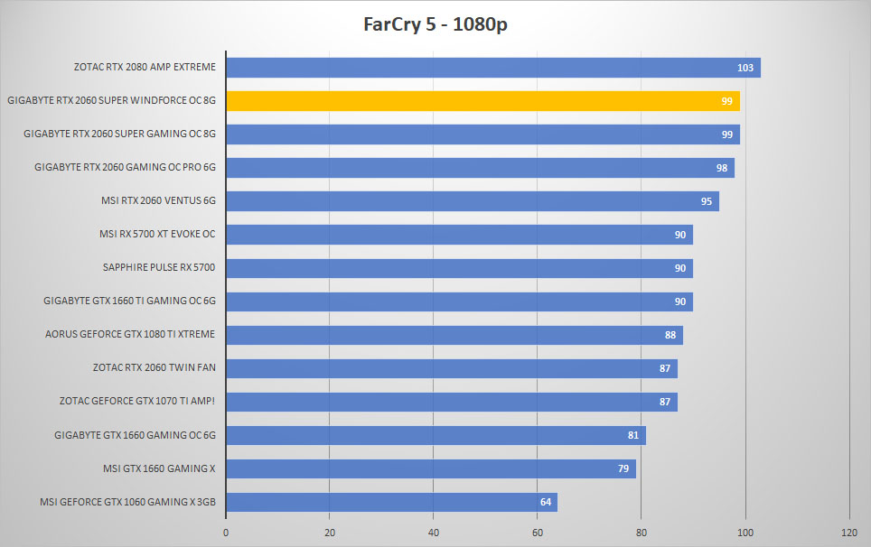
Task: Click the x-axis tick label 60
Action: pyautogui.click(x=538, y=533)
